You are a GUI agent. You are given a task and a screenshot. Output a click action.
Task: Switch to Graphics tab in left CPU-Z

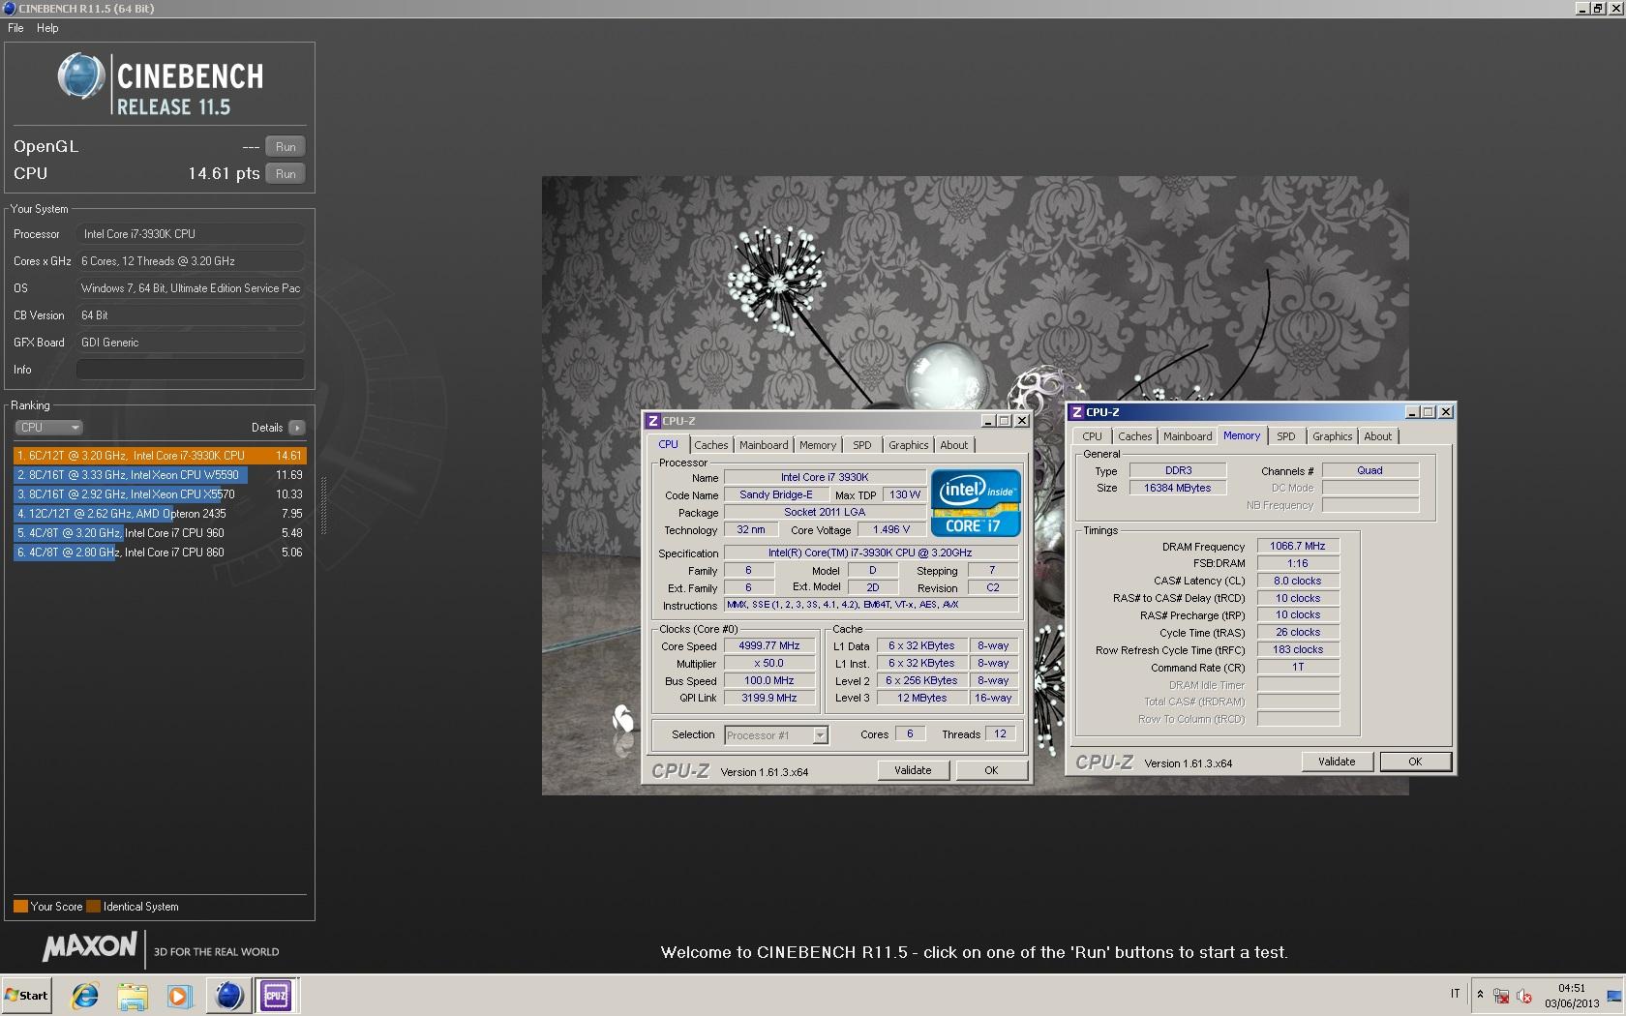tap(908, 445)
